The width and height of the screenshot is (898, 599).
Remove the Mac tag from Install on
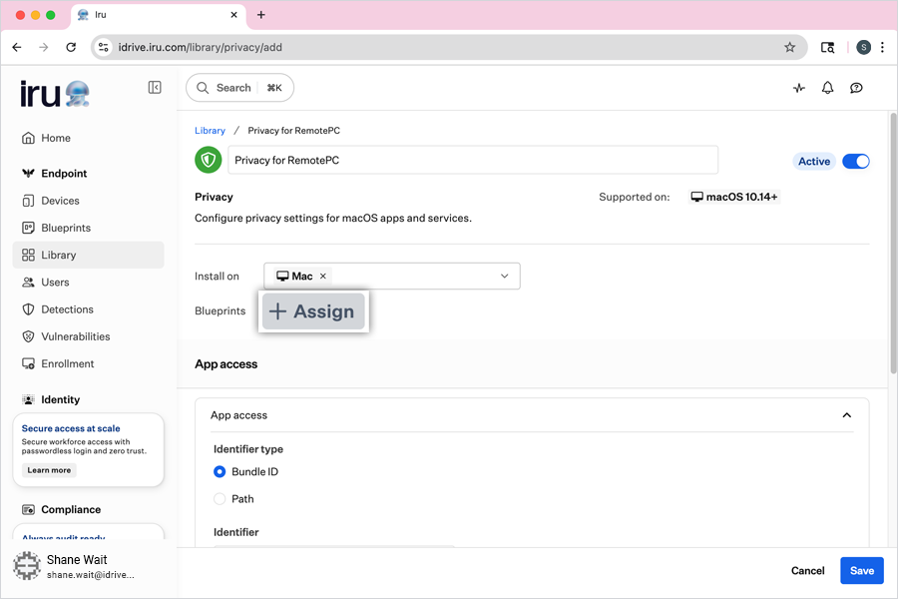(x=323, y=277)
